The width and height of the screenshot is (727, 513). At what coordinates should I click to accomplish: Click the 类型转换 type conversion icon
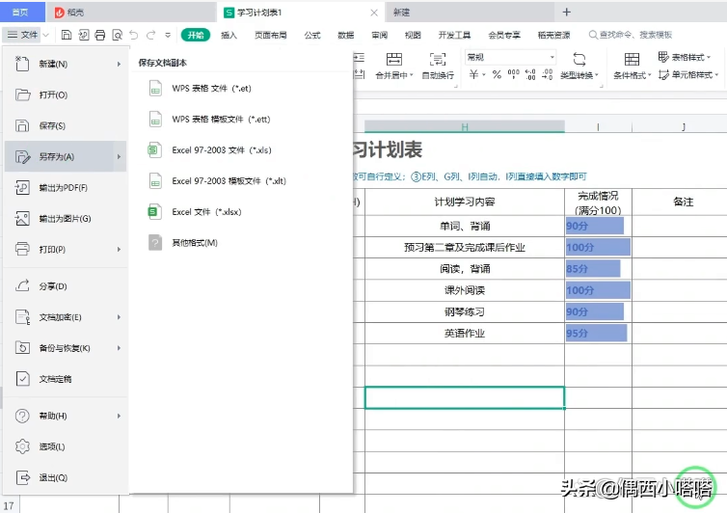[579, 59]
